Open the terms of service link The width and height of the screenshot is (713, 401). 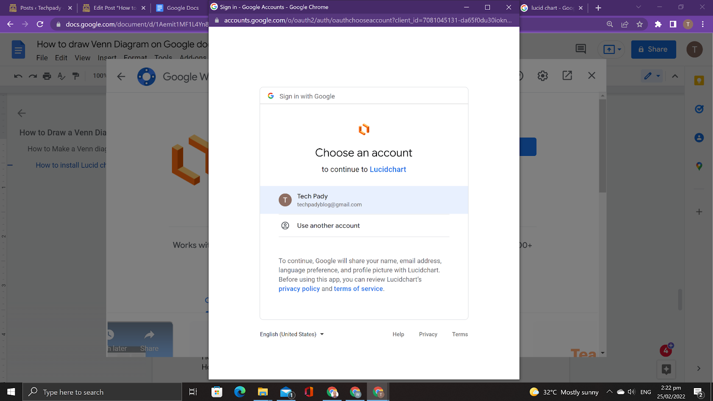coord(358,289)
